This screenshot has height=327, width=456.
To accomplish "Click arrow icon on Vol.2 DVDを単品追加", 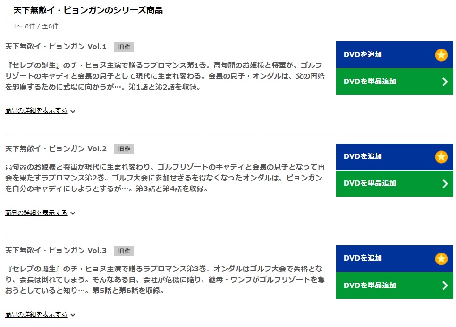I will [445, 184].
